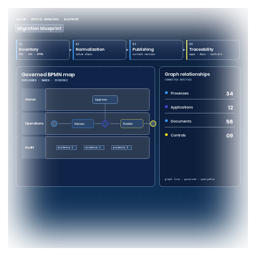Click the EPC · VAC · BPMN caption
Viewport: 256px width, 256px height.
(x=31, y=54)
